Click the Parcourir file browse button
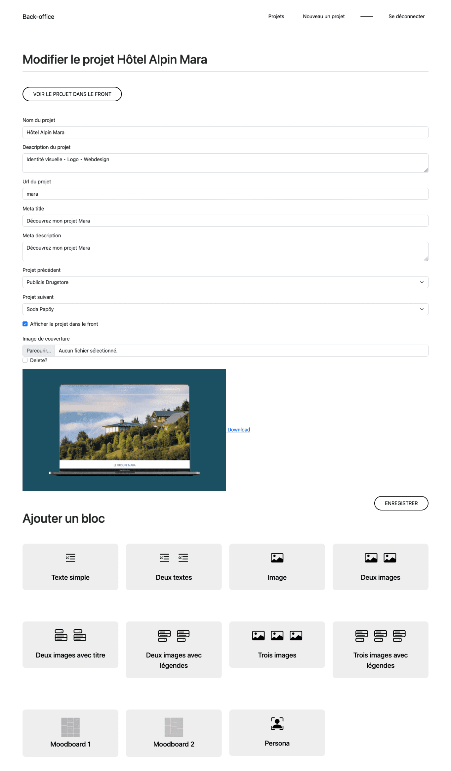Viewport: 451px width, 771px height. click(39, 350)
